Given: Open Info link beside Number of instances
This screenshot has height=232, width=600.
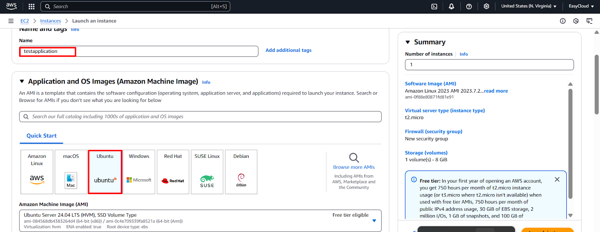Looking at the screenshot, I should 464,54.
